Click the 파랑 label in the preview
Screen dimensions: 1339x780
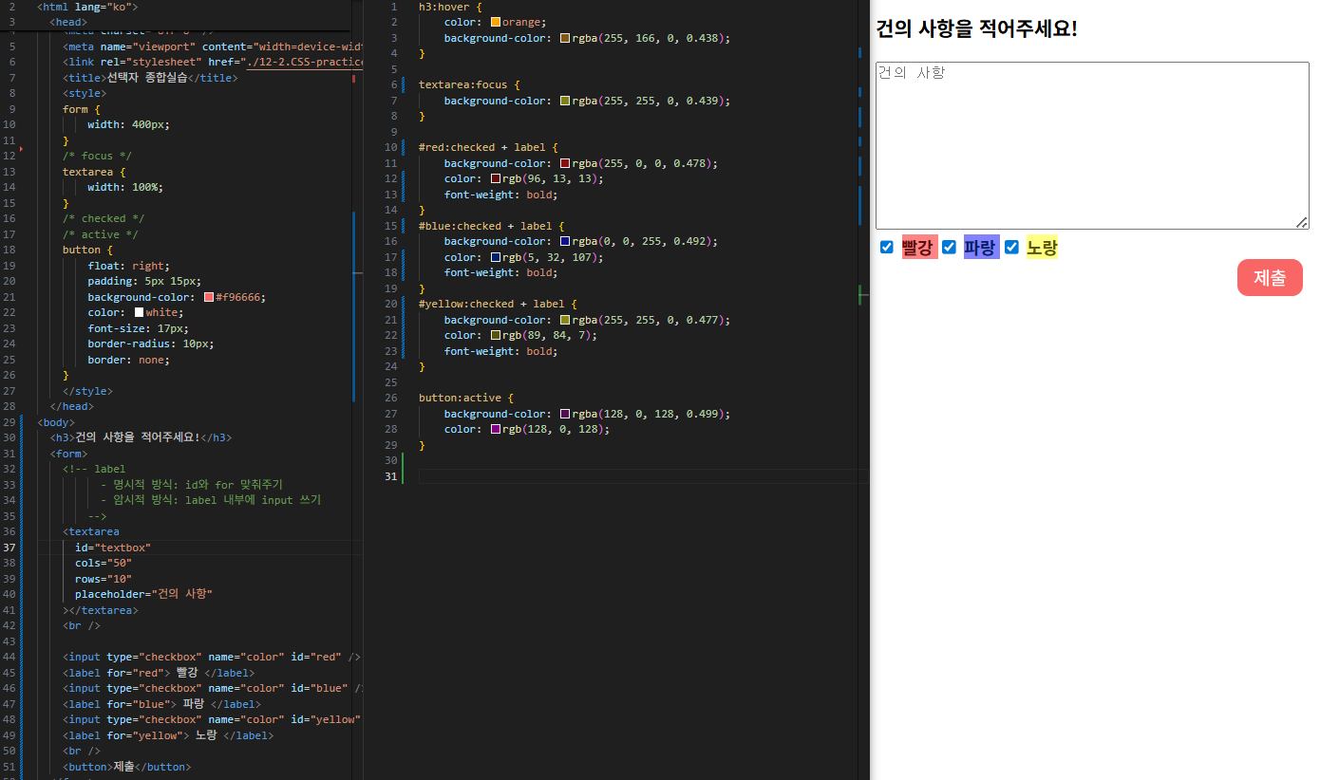tap(981, 248)
